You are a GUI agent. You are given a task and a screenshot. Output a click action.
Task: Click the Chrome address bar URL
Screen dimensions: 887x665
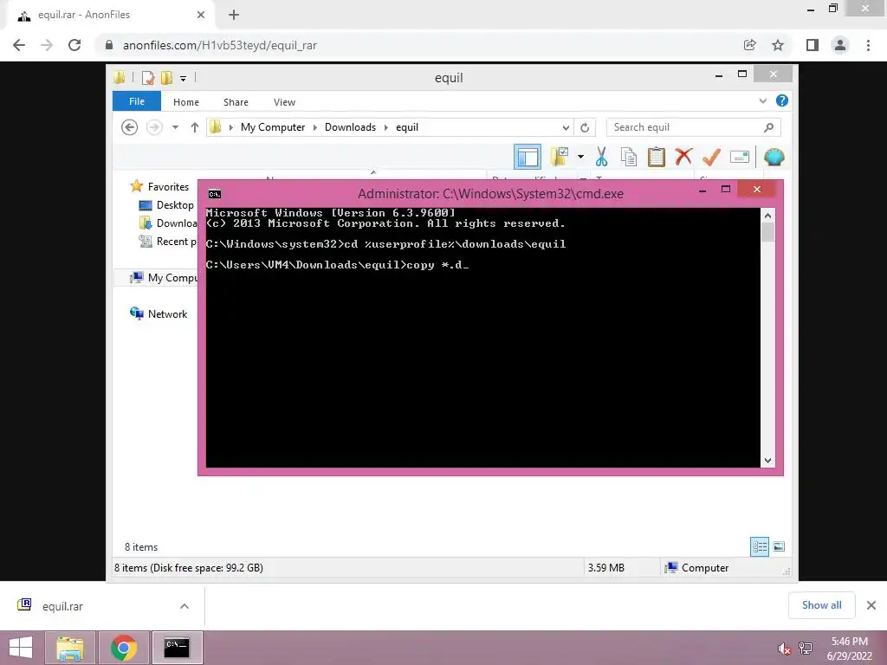(x=219, y=45)
